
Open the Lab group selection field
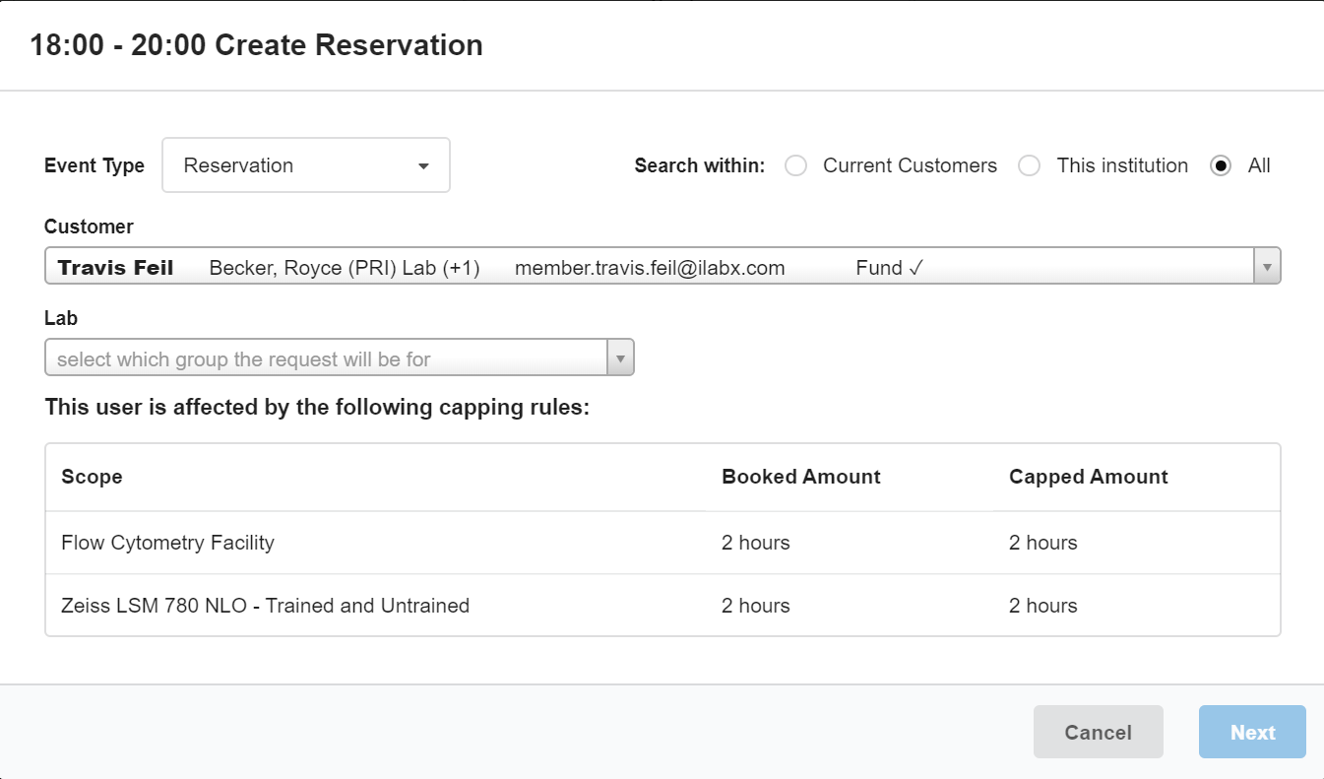pyautogui.click(x=326, y=358)
